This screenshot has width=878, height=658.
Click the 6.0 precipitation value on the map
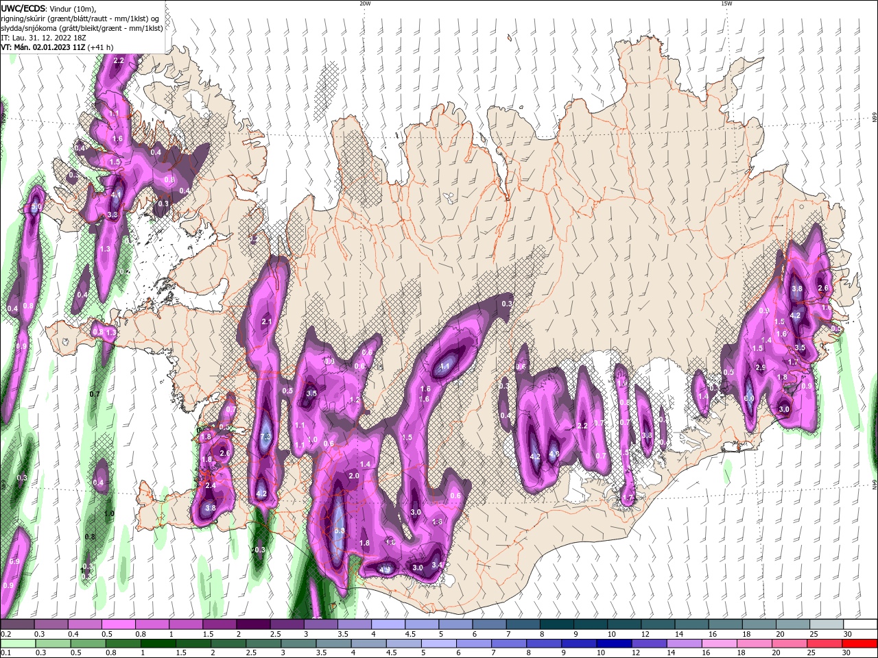click(x=749, y=398)
